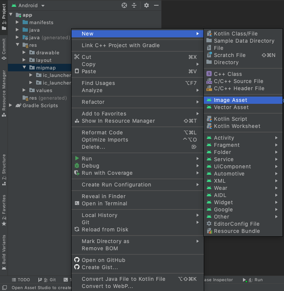Click the Run with Coverage shield icon

coord(77,173)
